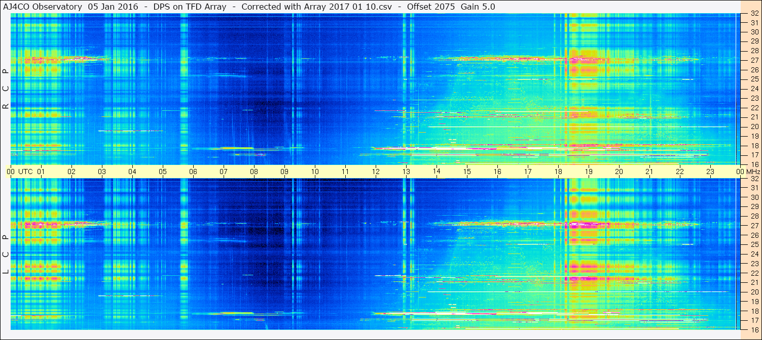Screen dimensions: 762x340
Task: Click the 31 MHz label in LCP panel
Action: (x=754, y=188)
